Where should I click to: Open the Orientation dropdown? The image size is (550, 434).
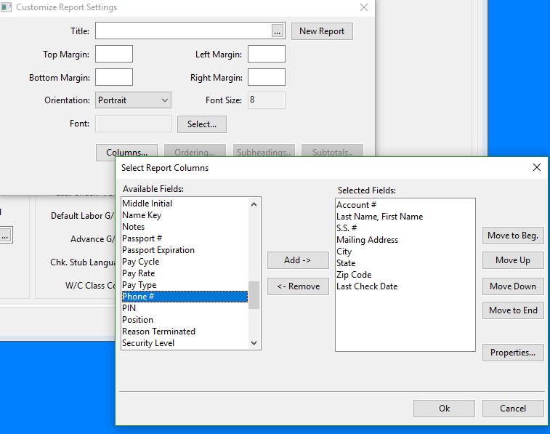point(133,100)
